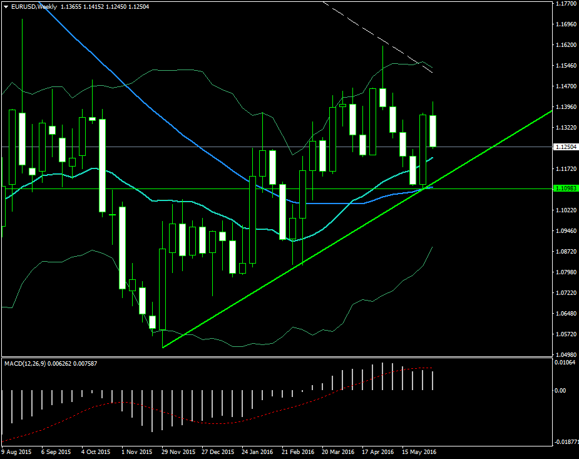Click the 1.17700 price scale value
The height and width of the screenshot is (459, 579).
click(566, 4)
